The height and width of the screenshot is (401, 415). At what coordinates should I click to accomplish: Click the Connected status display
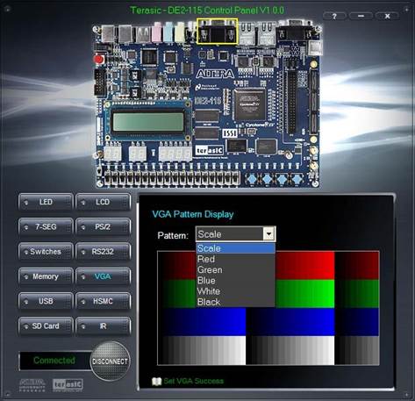click(x=54, y=361)
